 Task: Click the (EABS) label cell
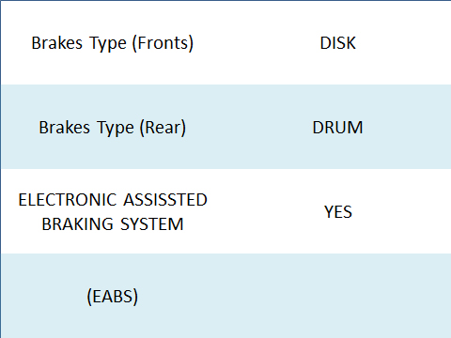click(x=113, y=296)
